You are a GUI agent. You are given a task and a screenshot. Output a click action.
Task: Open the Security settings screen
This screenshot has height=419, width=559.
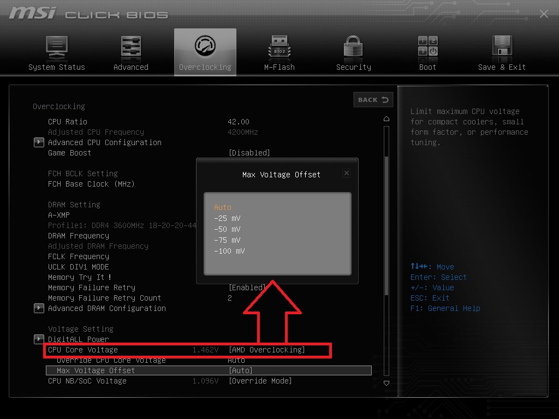click(353, 52)
